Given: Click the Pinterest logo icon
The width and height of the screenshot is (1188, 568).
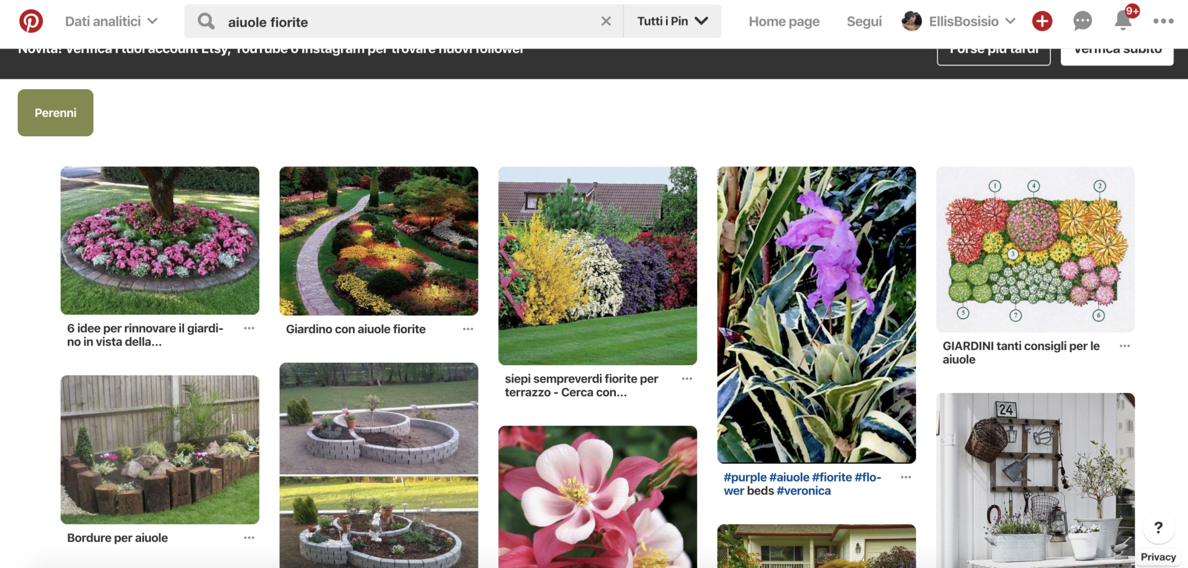Looking at the screenshot, I should click(x=31, y=21).
